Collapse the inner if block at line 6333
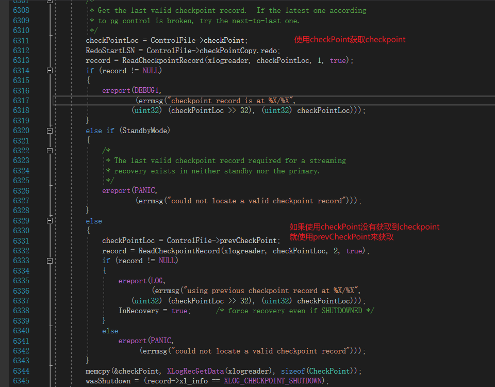The image size is (495, 387). click(49, 260)
